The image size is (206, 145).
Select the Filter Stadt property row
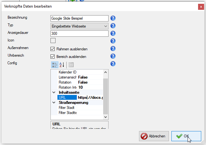tap(67, 108)
